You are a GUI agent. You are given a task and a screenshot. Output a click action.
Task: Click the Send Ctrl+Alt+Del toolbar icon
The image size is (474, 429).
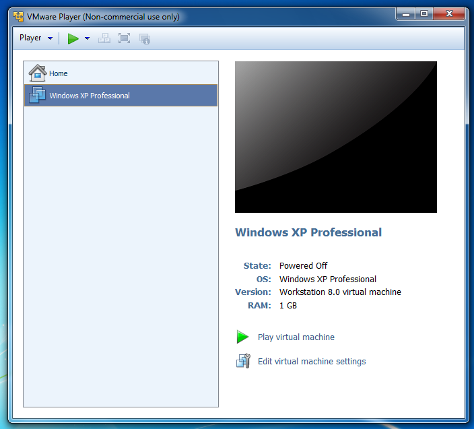pyautogui.click(x=104, y=38)
